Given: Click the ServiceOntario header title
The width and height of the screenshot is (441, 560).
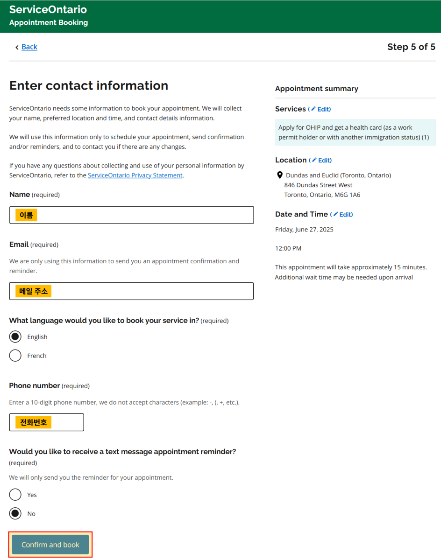Looking at the screenshot, I should (48, 10).
